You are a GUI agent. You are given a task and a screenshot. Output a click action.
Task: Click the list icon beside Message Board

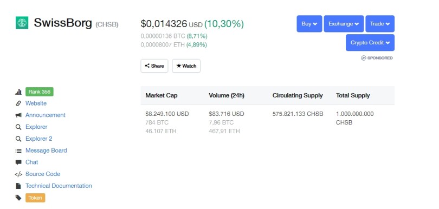pyautogui.click(x=18, y=151)
